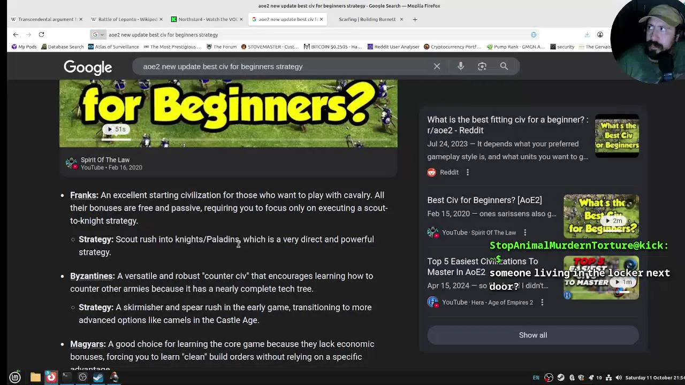Open Reddit User Analyser bookmark
The image size is (685, 385).
pos(393,47)
